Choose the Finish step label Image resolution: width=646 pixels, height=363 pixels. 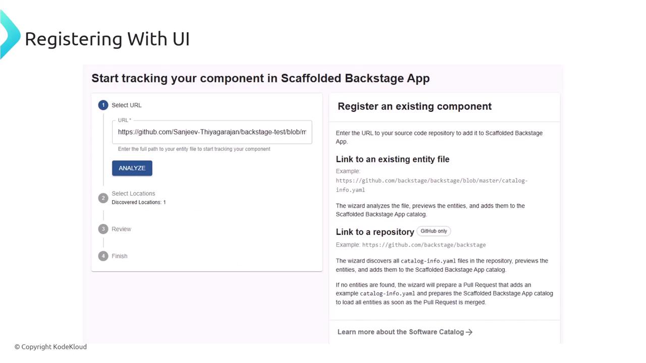pyautogui.click(x=120, y=256)
